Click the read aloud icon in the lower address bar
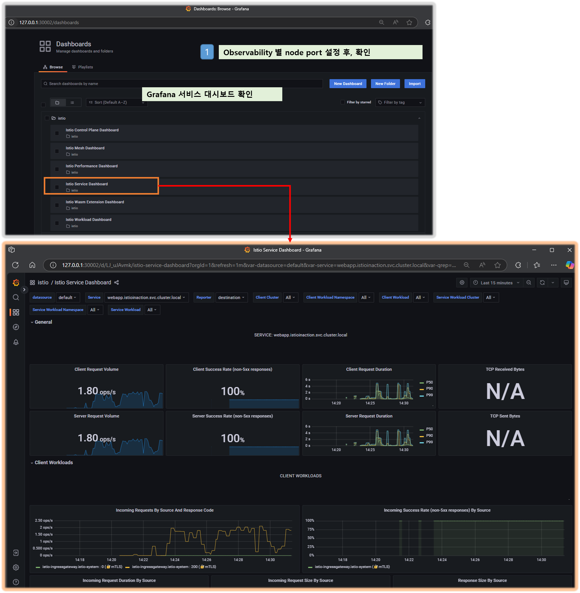Image resolution: width=580 pixels, height=593 pixels. pos(482,265)
